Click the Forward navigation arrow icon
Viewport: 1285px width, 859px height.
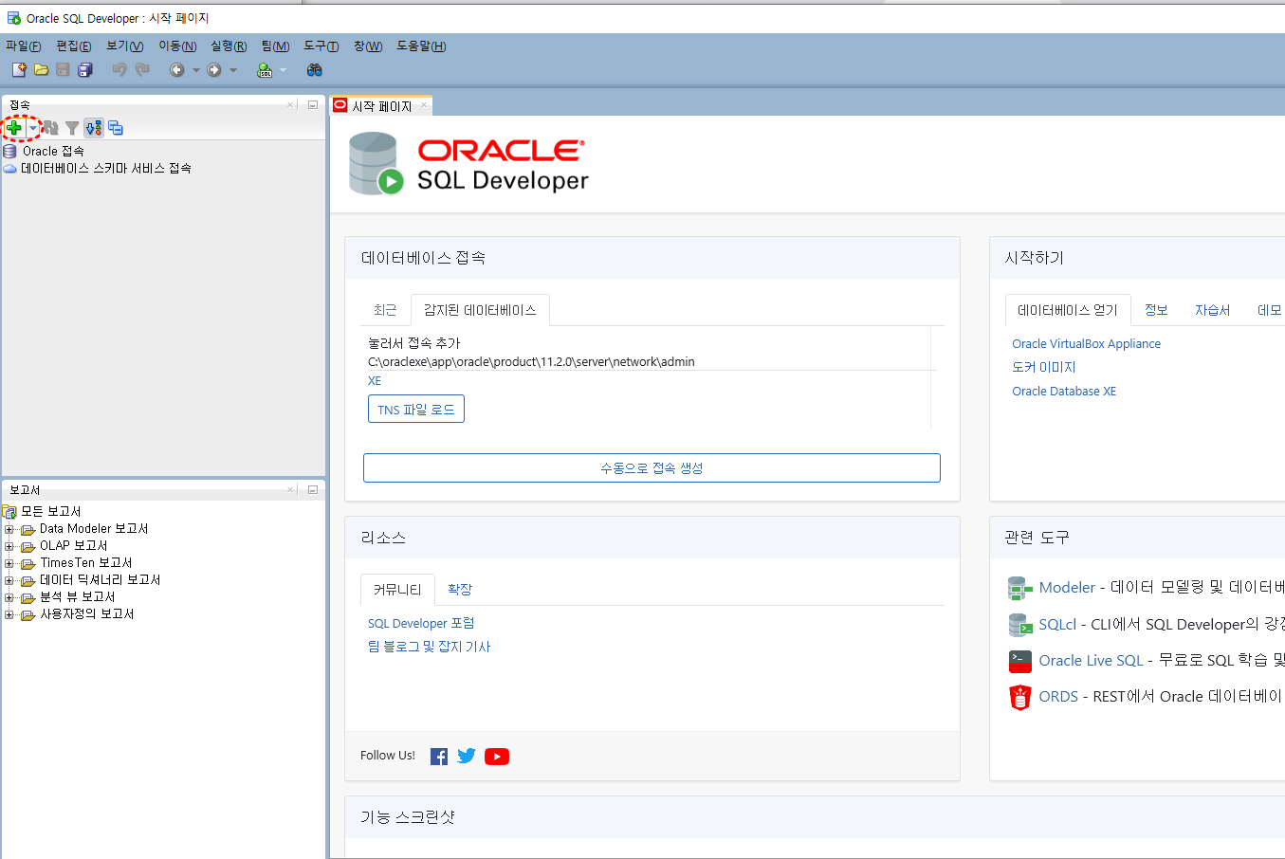[x=214, y=69]
